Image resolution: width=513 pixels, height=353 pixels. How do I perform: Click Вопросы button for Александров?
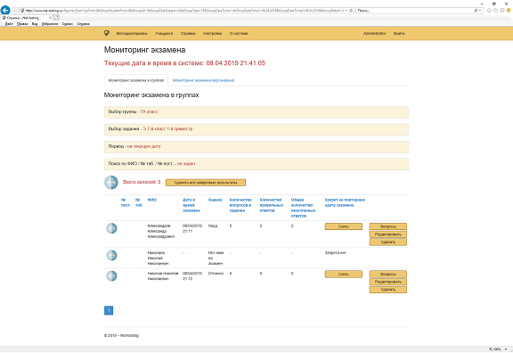(x=388, y=226)
